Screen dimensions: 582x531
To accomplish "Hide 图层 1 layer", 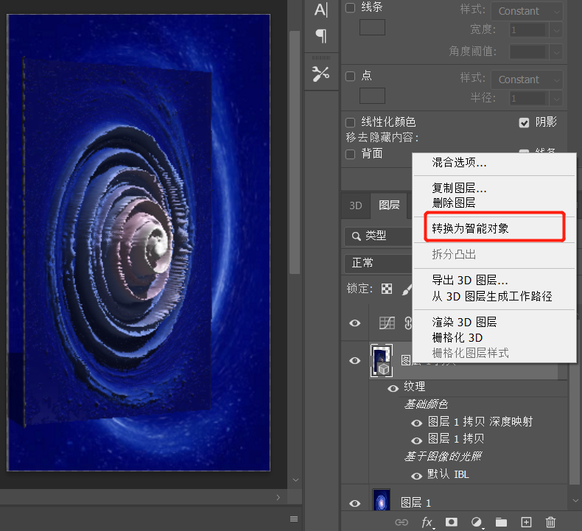I will pyautogui.click(x=355, y=503).
